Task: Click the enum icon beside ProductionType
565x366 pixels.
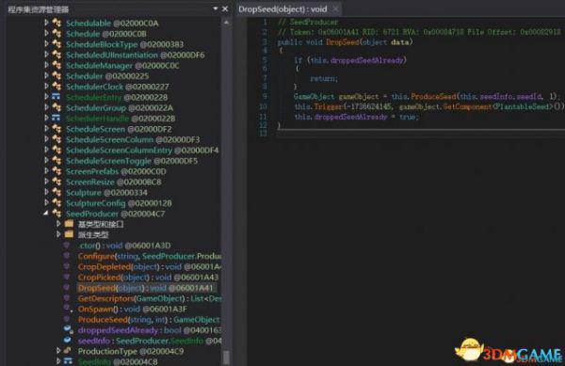Action: click(68, 351)
